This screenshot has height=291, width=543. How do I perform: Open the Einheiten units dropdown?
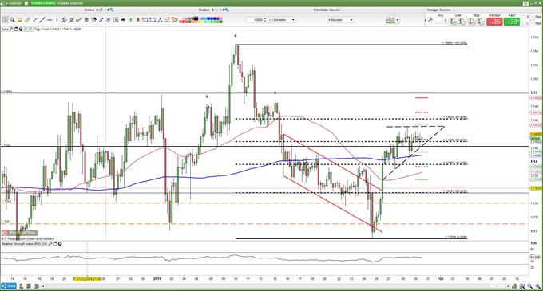282,20
